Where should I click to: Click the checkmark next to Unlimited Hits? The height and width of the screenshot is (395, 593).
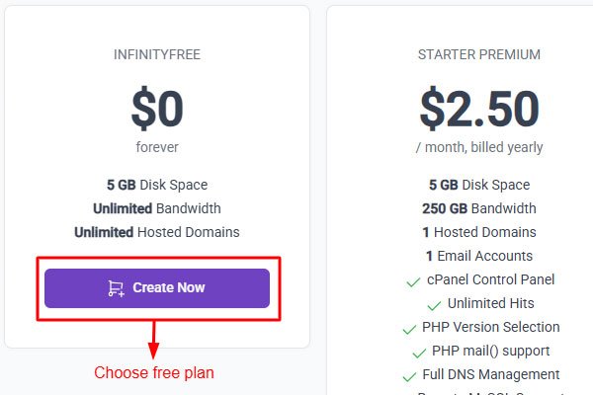[434, 305]
